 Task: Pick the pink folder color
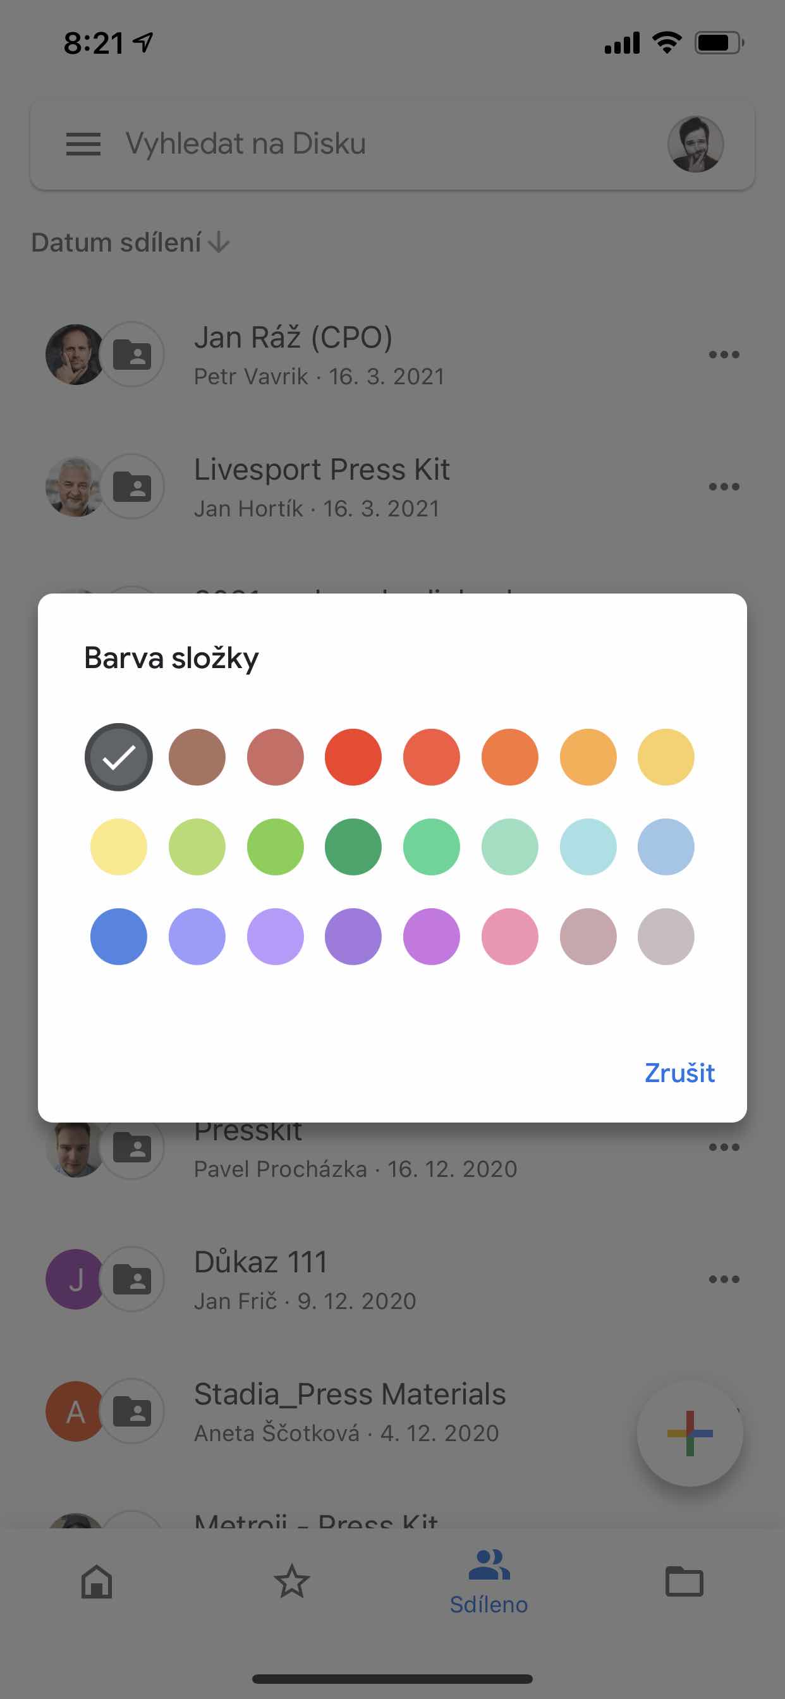coord(510,937)
